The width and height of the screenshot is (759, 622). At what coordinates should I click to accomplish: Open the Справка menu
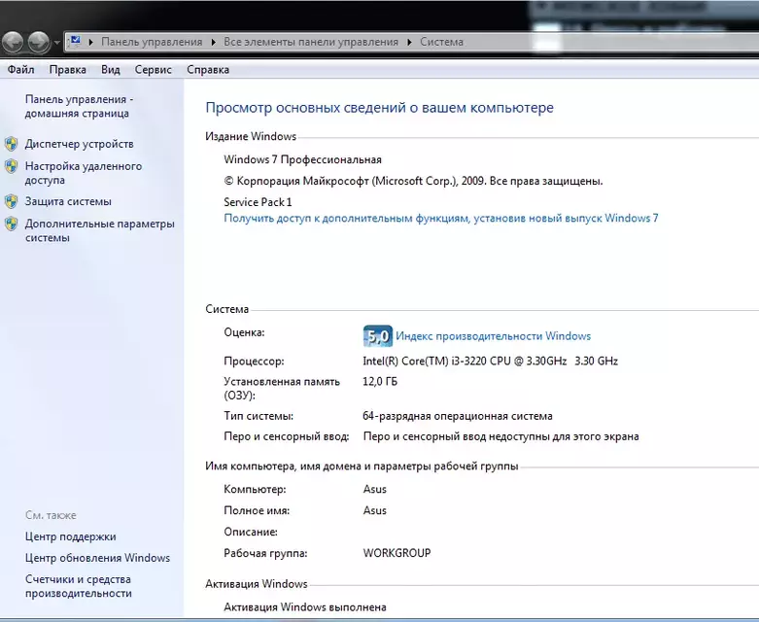coord(208,70)
